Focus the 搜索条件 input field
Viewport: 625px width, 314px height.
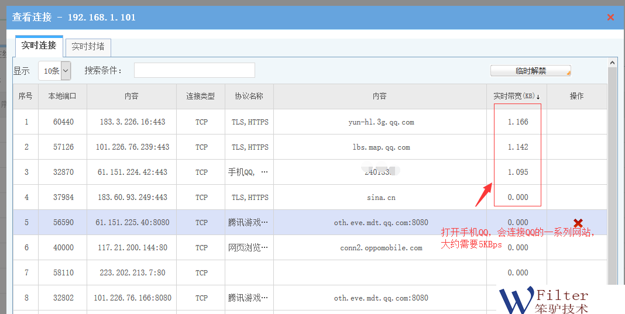(x=194, y=70)
